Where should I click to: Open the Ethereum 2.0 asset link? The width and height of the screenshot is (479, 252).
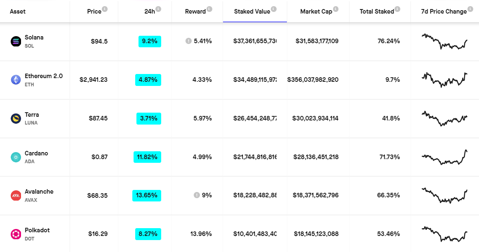click(44, 76)
